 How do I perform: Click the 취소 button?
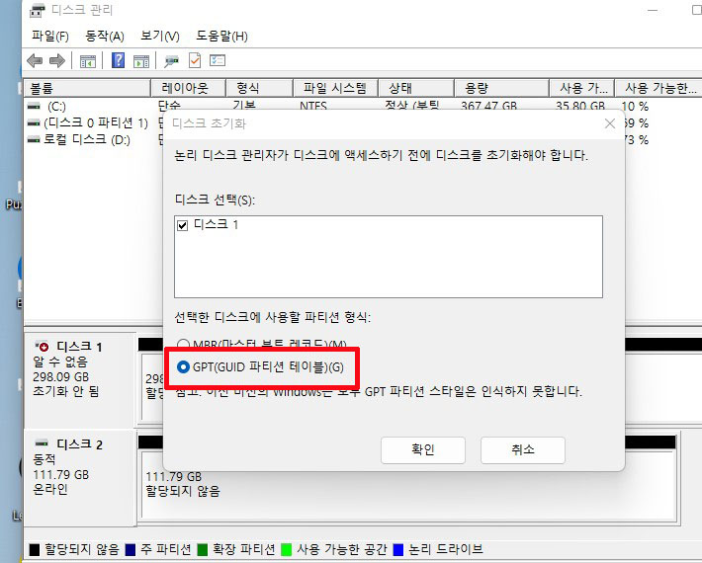[522, 449]
